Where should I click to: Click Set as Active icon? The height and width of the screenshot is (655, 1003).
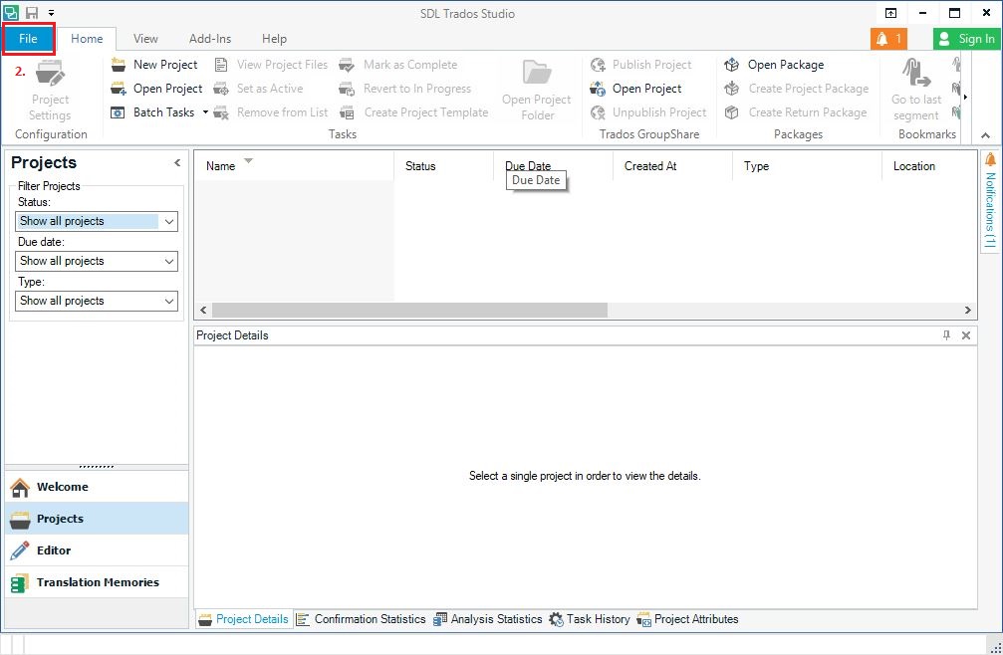point(221,89)
